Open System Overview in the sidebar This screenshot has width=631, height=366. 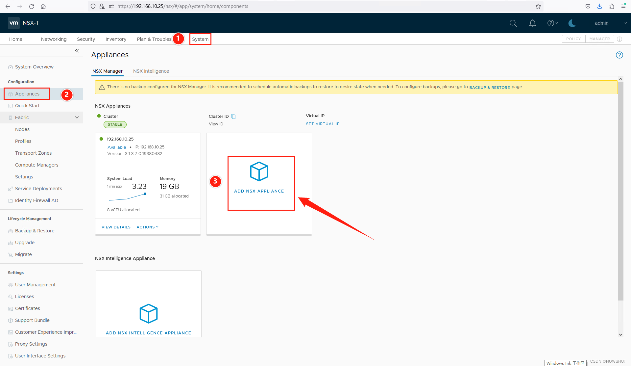click(34, 67)
